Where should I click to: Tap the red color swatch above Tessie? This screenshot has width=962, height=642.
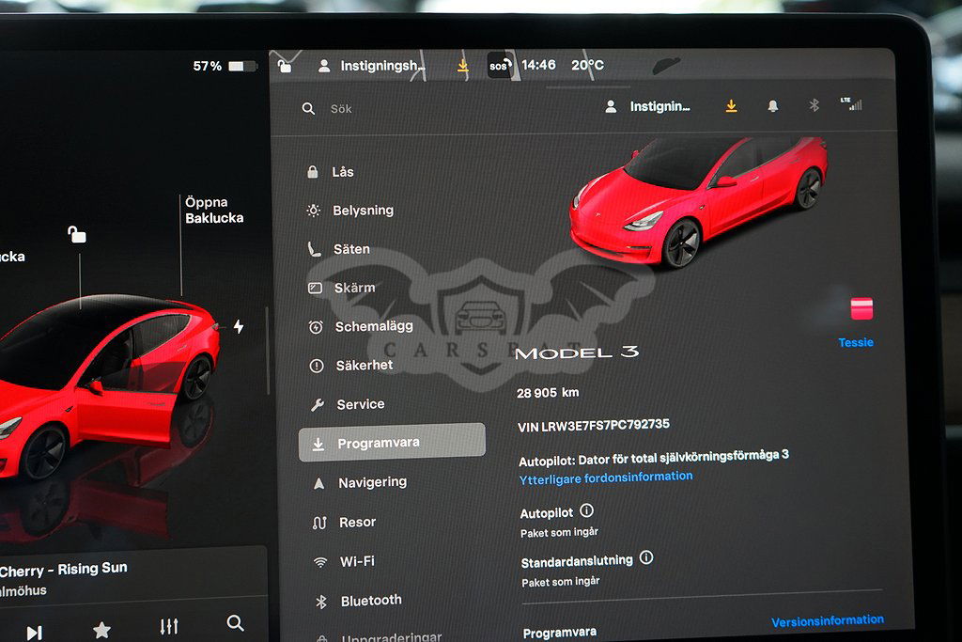coord(861,309)
